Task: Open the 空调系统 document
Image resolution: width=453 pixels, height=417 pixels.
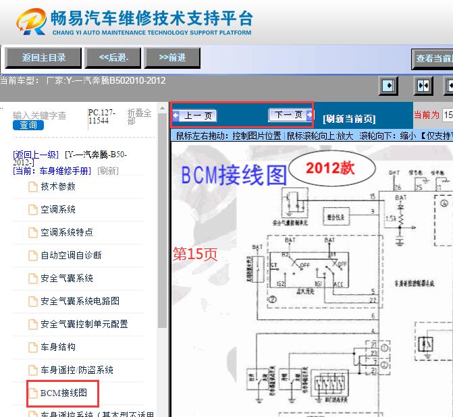Action: [x=58, y=209]
